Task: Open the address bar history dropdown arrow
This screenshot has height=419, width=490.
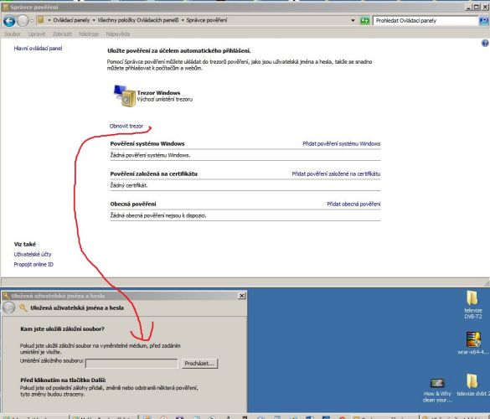Action: point(353,21)
